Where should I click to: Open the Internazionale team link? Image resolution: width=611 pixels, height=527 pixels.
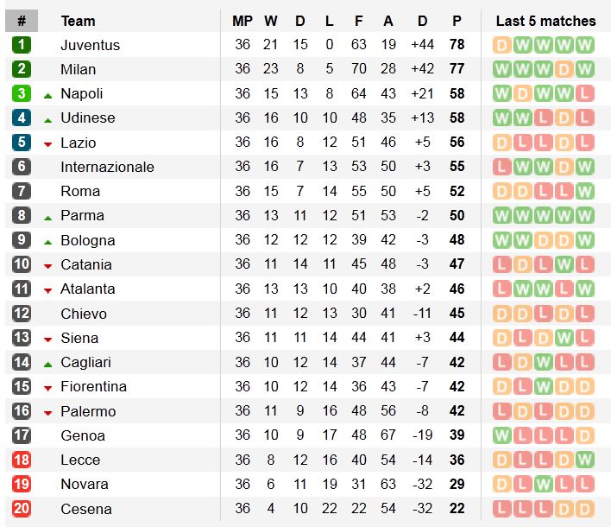coord(107,167)
